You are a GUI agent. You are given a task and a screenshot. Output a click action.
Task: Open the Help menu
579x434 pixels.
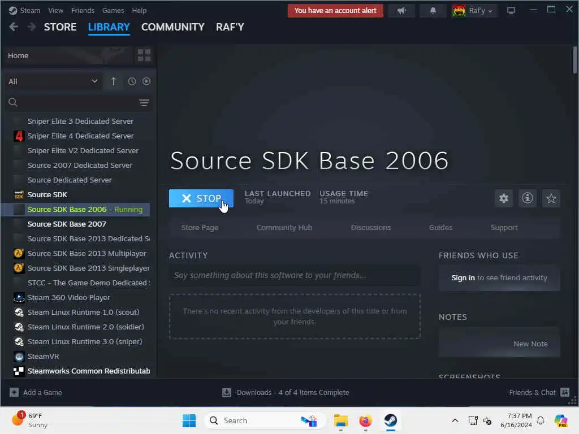139,10
